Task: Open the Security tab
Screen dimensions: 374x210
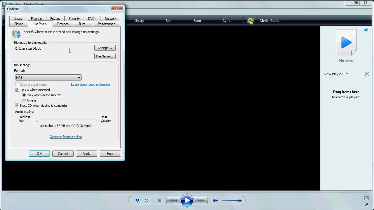Action: point(74,19)
